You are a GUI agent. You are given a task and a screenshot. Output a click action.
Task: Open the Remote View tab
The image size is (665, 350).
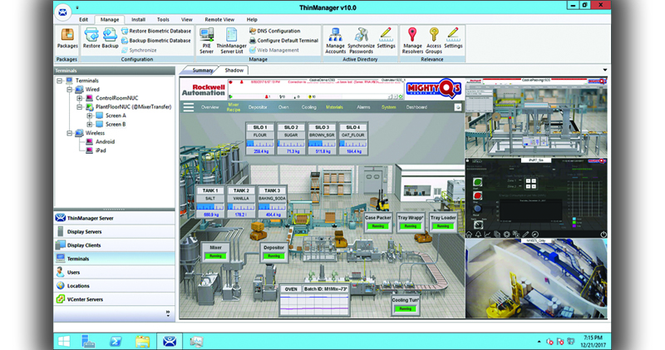click(x=219, y=19)
